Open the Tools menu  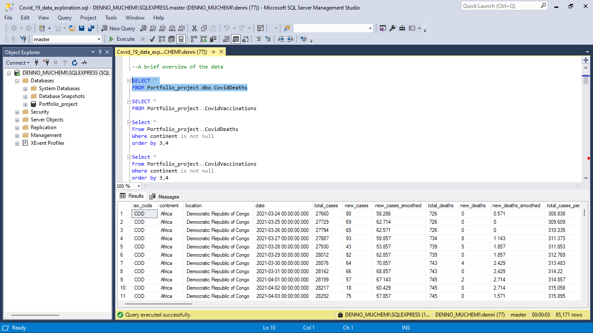[111, 18]
